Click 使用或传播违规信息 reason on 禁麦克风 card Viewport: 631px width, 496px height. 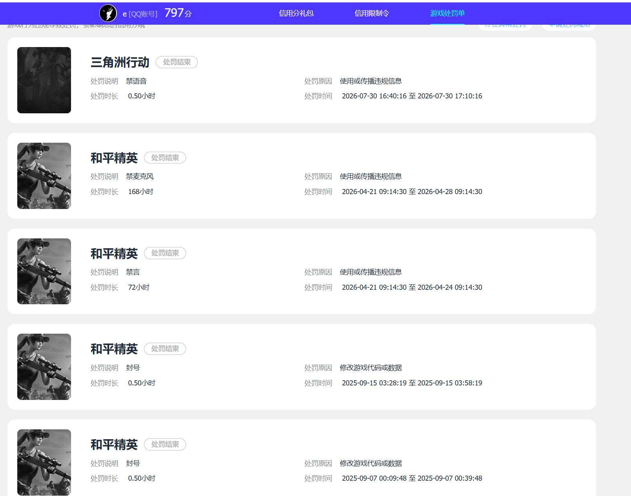(371, 176)
